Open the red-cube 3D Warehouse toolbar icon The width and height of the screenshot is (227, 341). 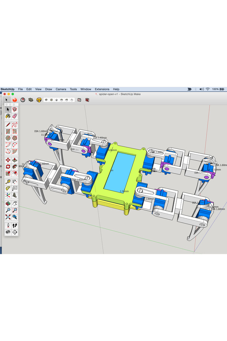15,100
